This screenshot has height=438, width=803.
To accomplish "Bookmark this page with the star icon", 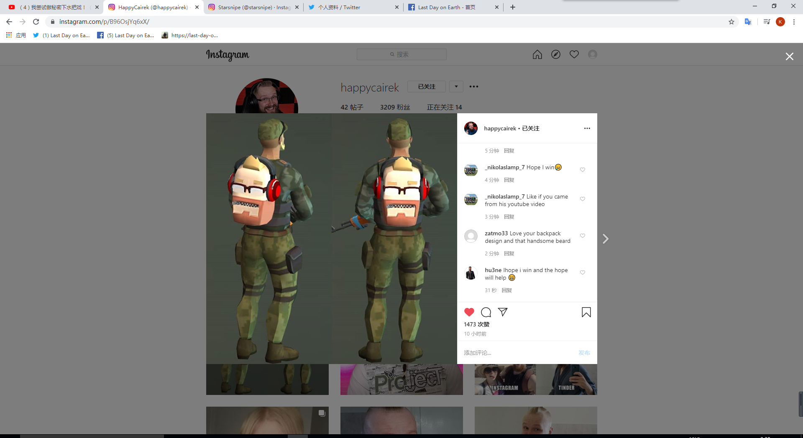I will click(x=731, y=22).
